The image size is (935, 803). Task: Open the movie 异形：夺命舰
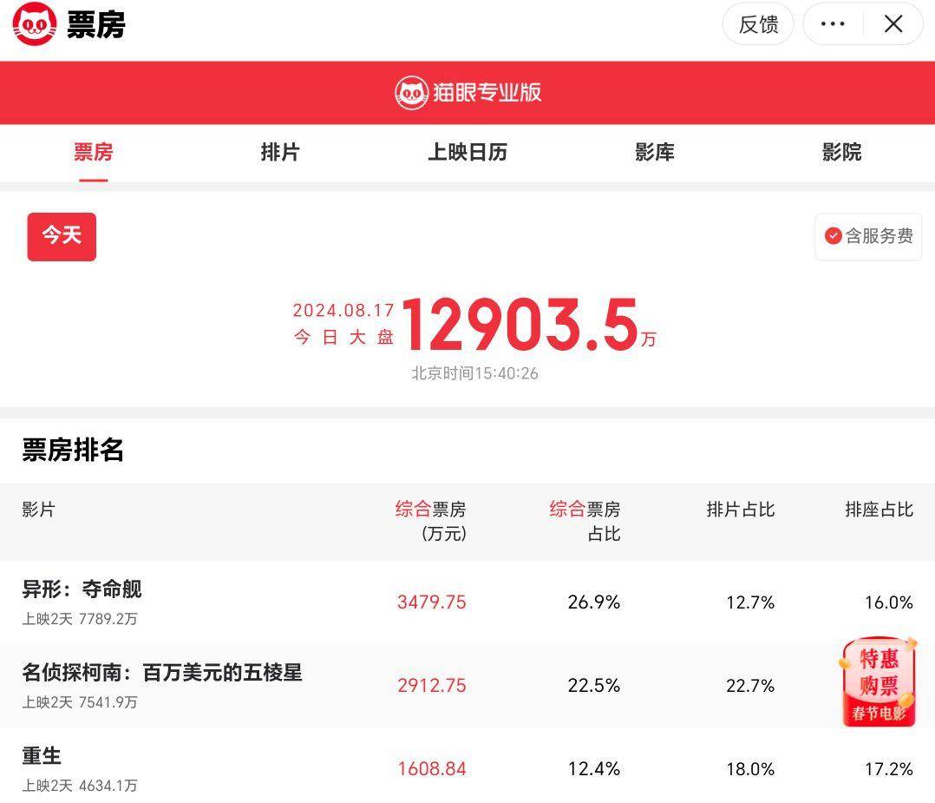(82, 589)
